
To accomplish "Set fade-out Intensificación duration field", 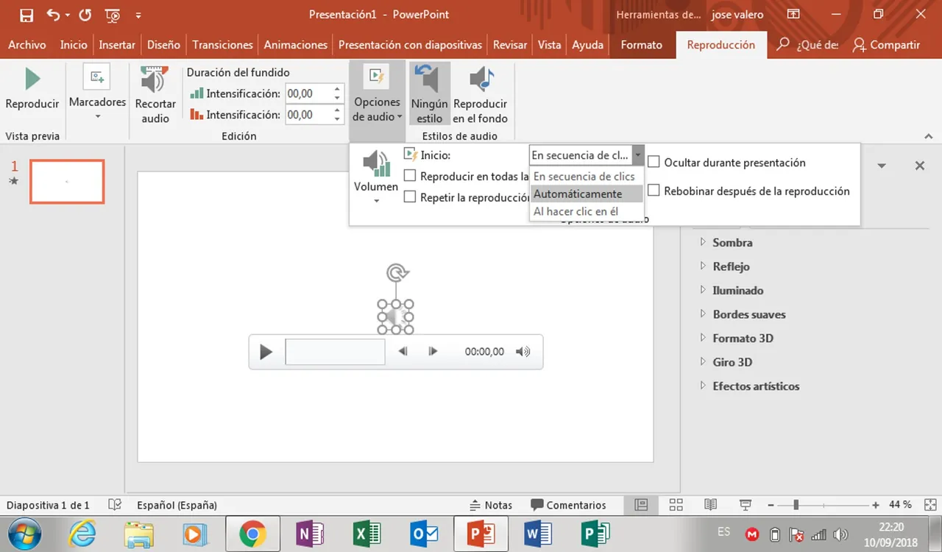I will [308, 115].
